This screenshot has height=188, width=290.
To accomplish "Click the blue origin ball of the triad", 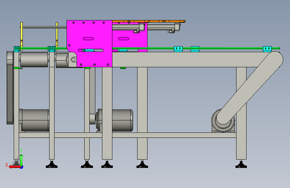I will point(22,167).
